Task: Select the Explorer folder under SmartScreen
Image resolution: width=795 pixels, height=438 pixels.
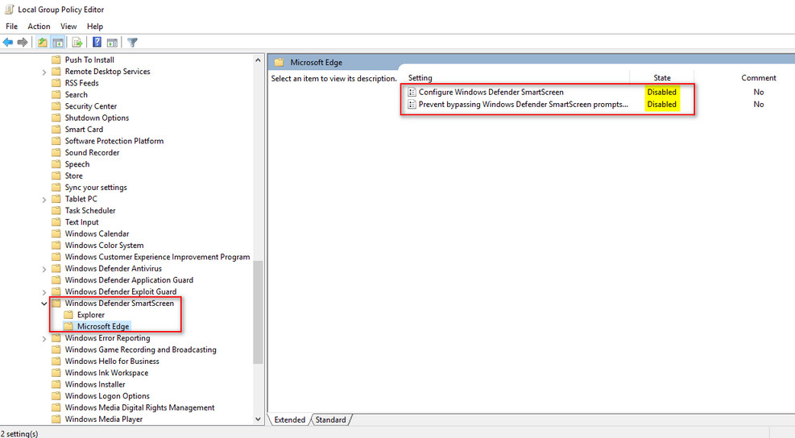Action: tap(91, 315)
